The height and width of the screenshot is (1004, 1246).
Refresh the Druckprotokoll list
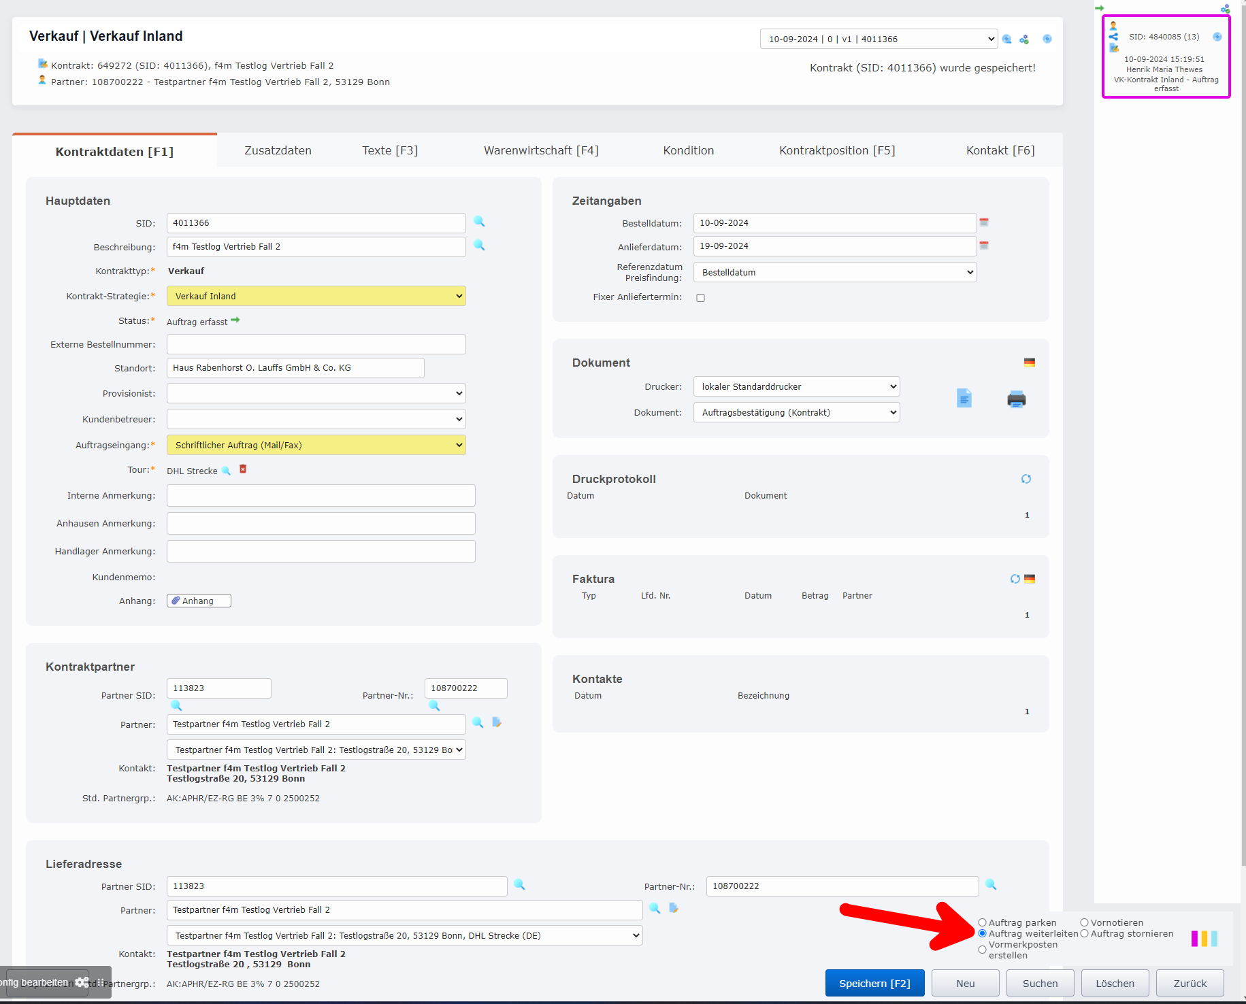[x=1026, y=479]
